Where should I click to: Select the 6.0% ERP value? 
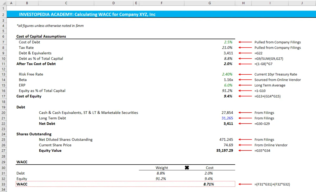coord(228,85)
